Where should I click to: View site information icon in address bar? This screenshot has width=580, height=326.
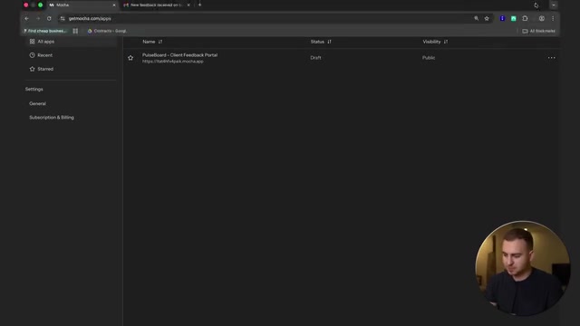click(x=63, y=18)
